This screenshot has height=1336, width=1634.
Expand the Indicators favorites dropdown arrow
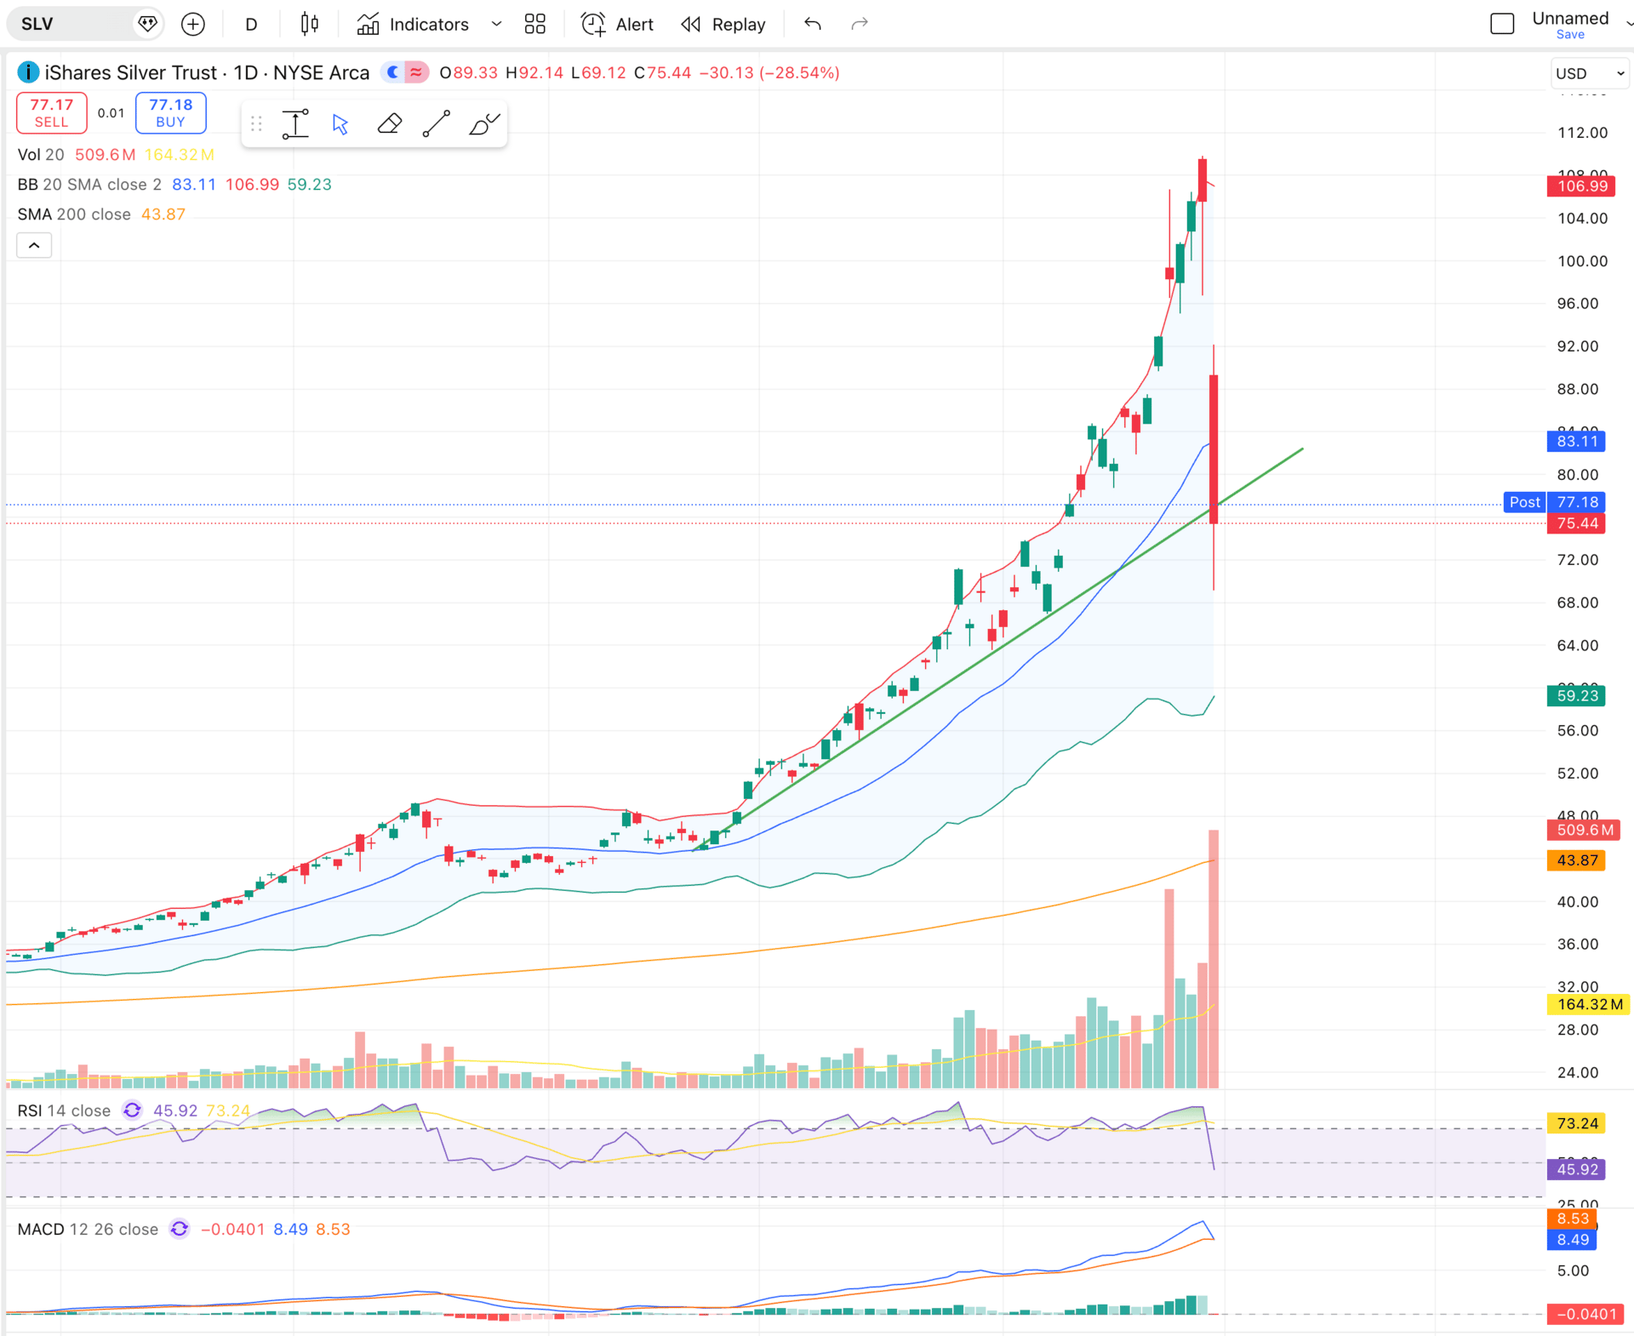coord(496,24)
